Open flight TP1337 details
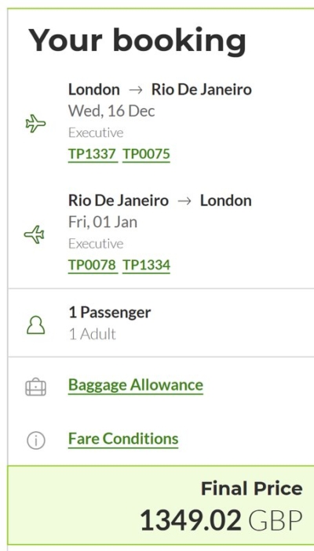This screenshot has width=314, height=551. coord(93,154)
